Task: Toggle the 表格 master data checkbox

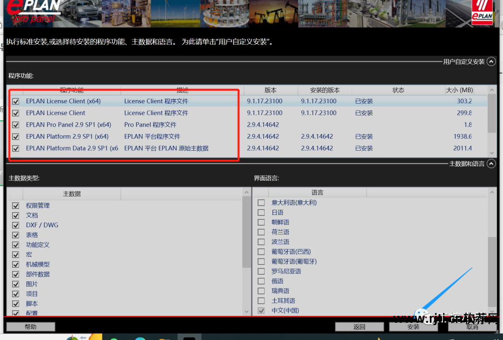Action: [x=16, y=235]
